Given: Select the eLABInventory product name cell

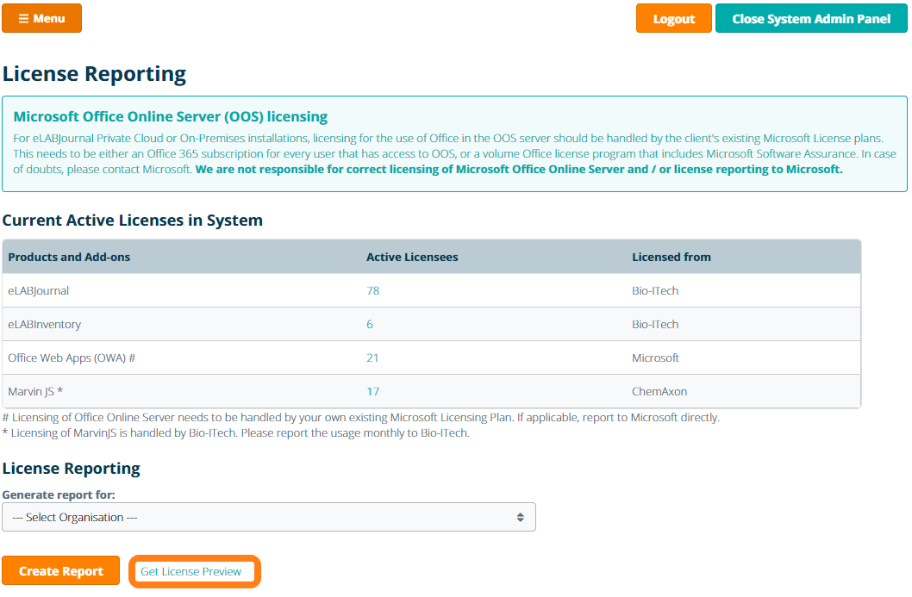Looking at the screenshot, I should tap(45, 324).
